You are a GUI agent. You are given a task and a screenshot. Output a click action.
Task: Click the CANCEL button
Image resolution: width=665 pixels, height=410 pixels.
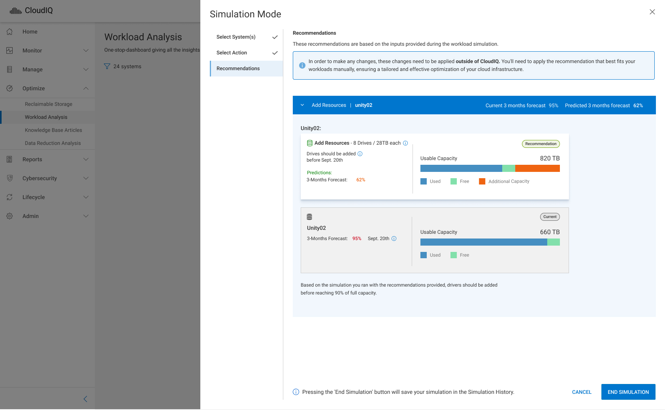point(582,392)
